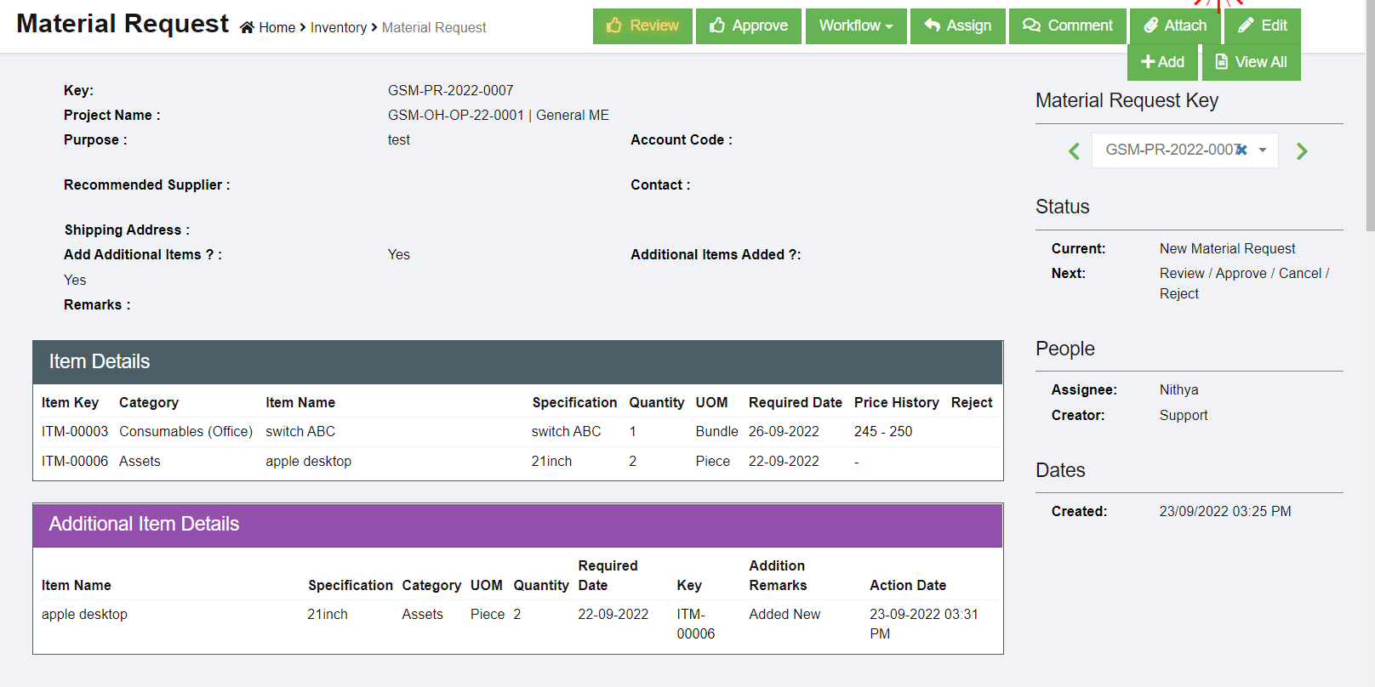Screen dimensions: 1375x687
Task: Click the Item Details panel header
Action: pyautogui.click(x=517, y=362)
